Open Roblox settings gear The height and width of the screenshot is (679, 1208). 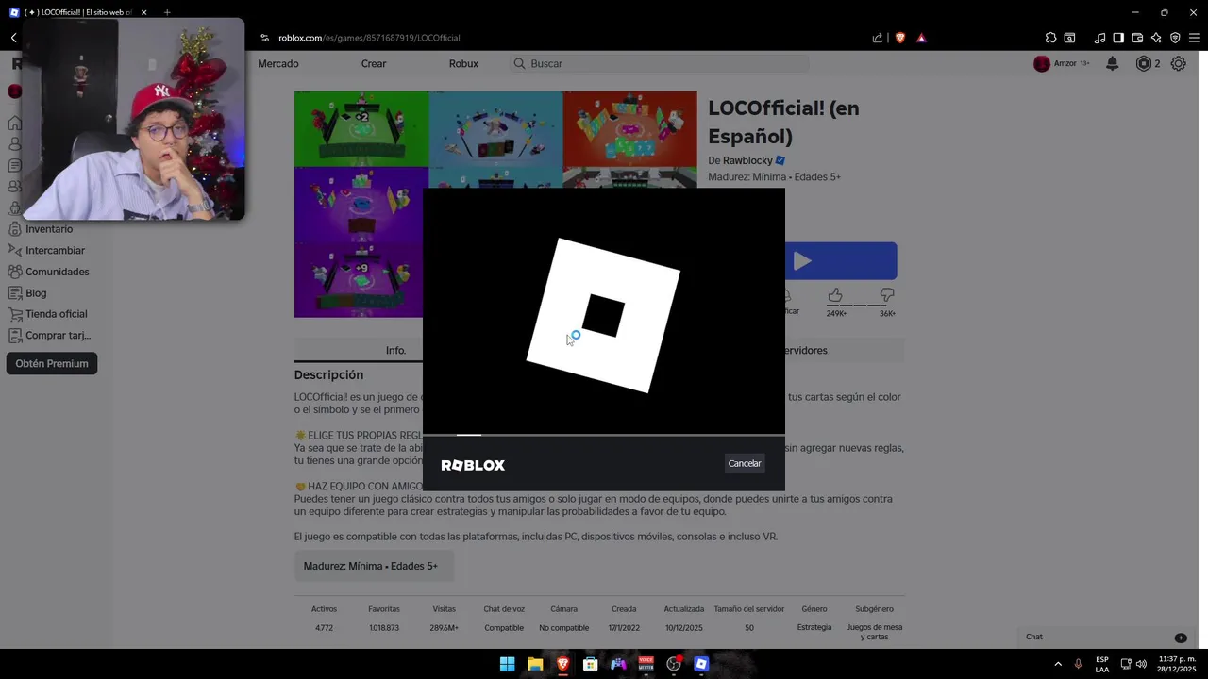pyautogui.click(x=1179, y=63)
